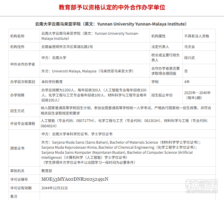Select the 办学层次和类别 label cell
The height and width of the screenshot is (200, 224).
click(x=24, y=82)
